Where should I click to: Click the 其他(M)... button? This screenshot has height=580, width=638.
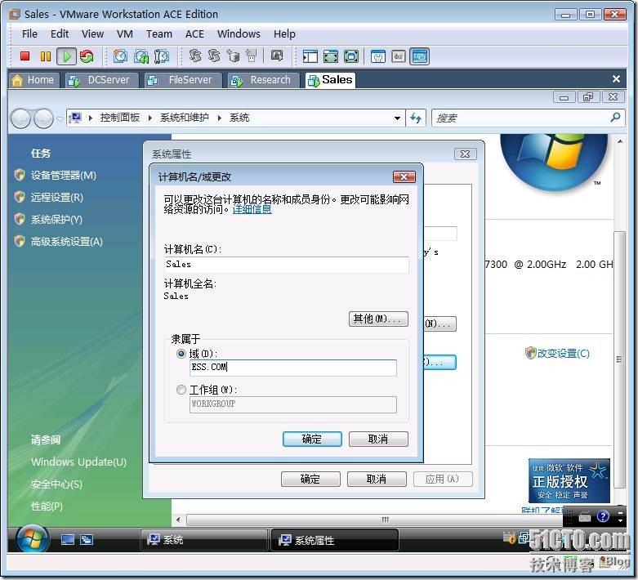point(378,319)
